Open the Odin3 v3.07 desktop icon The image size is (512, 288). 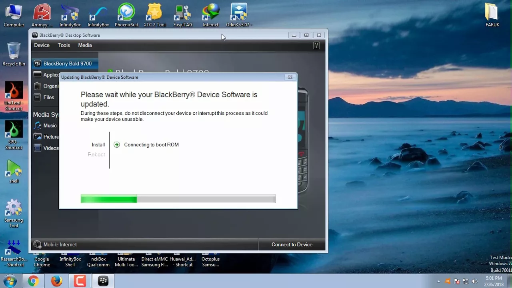pos(239,16)
